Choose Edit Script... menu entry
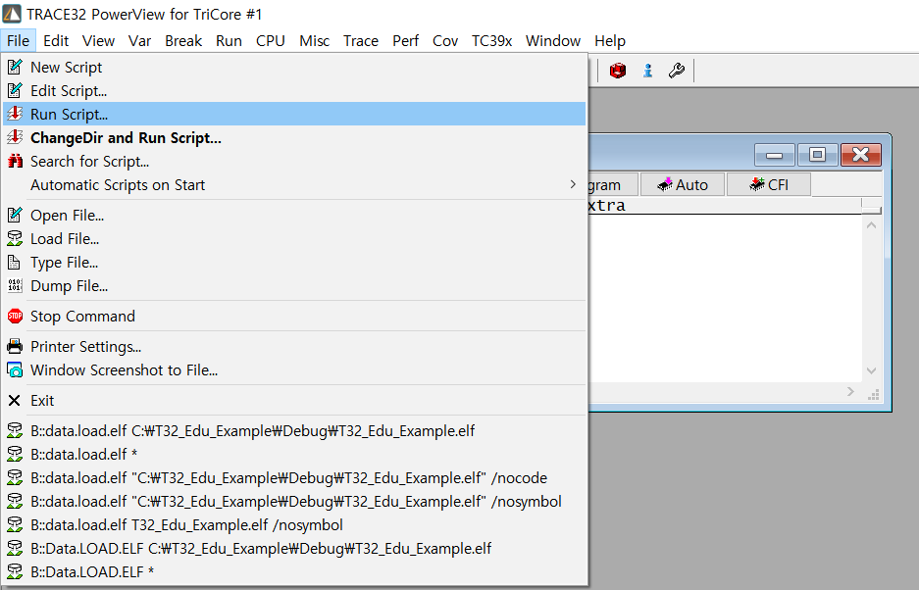The width and height of the screenshot is (919, 590). [293, 90]
